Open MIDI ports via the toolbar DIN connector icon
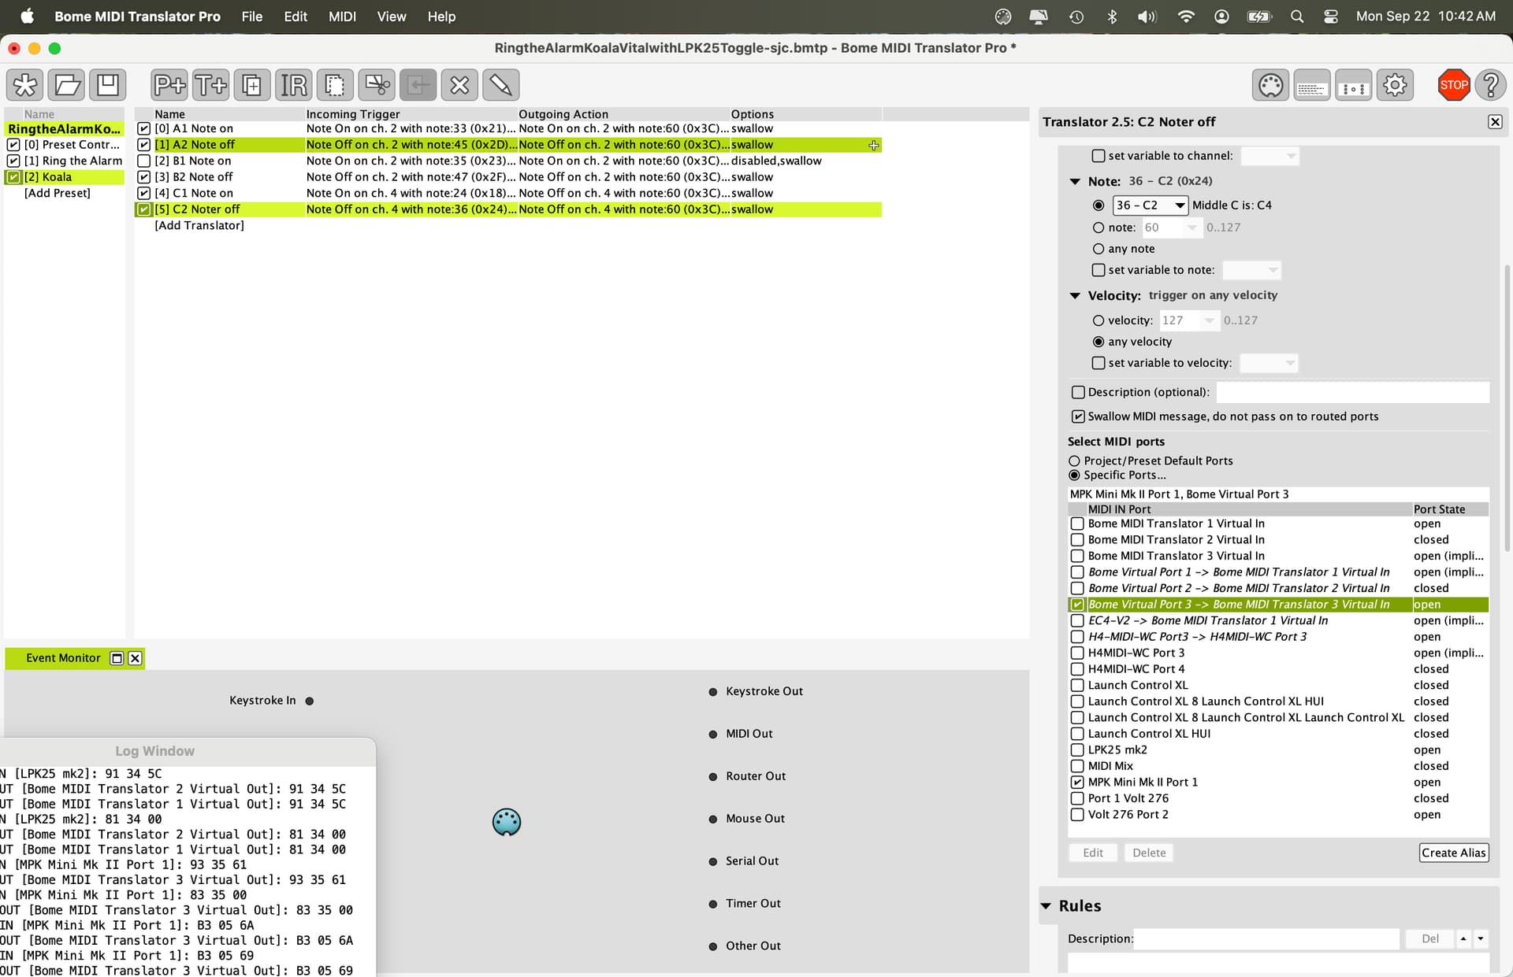 [x=1271, y=85]
